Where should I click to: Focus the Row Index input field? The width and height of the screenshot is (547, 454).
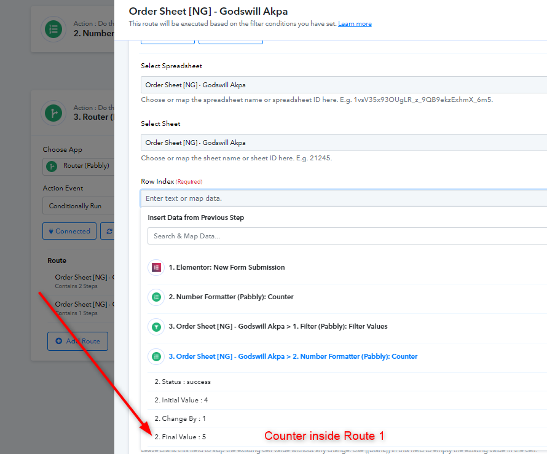tap(344, 198)
